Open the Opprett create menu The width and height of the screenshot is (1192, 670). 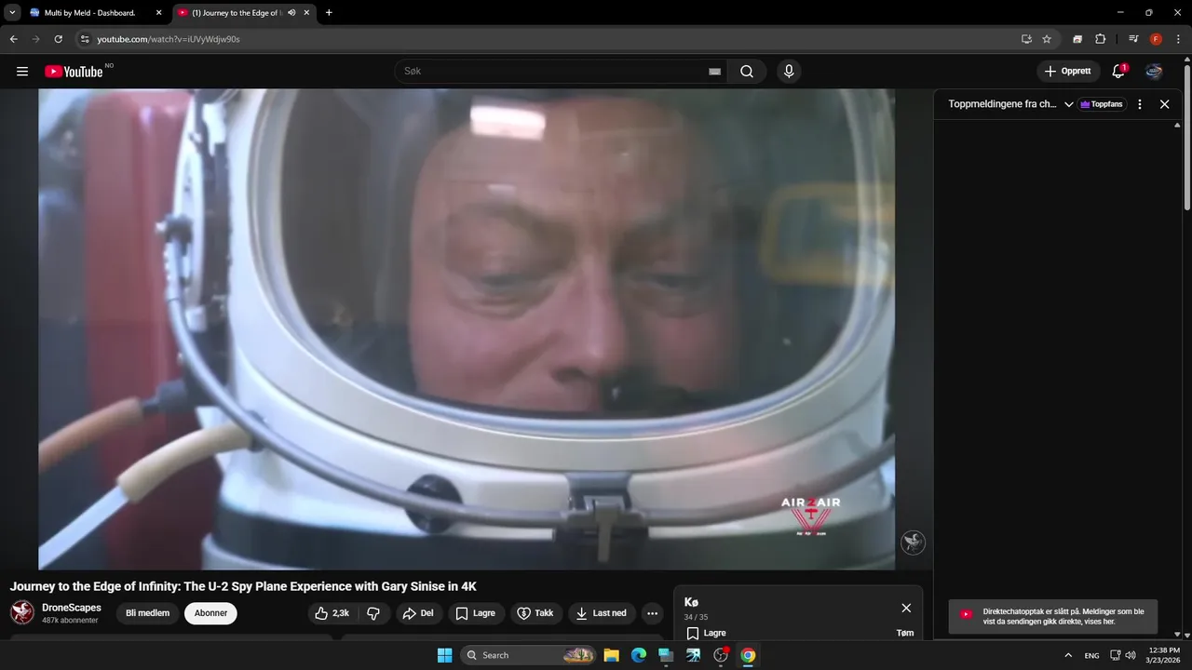point(1067,72)
